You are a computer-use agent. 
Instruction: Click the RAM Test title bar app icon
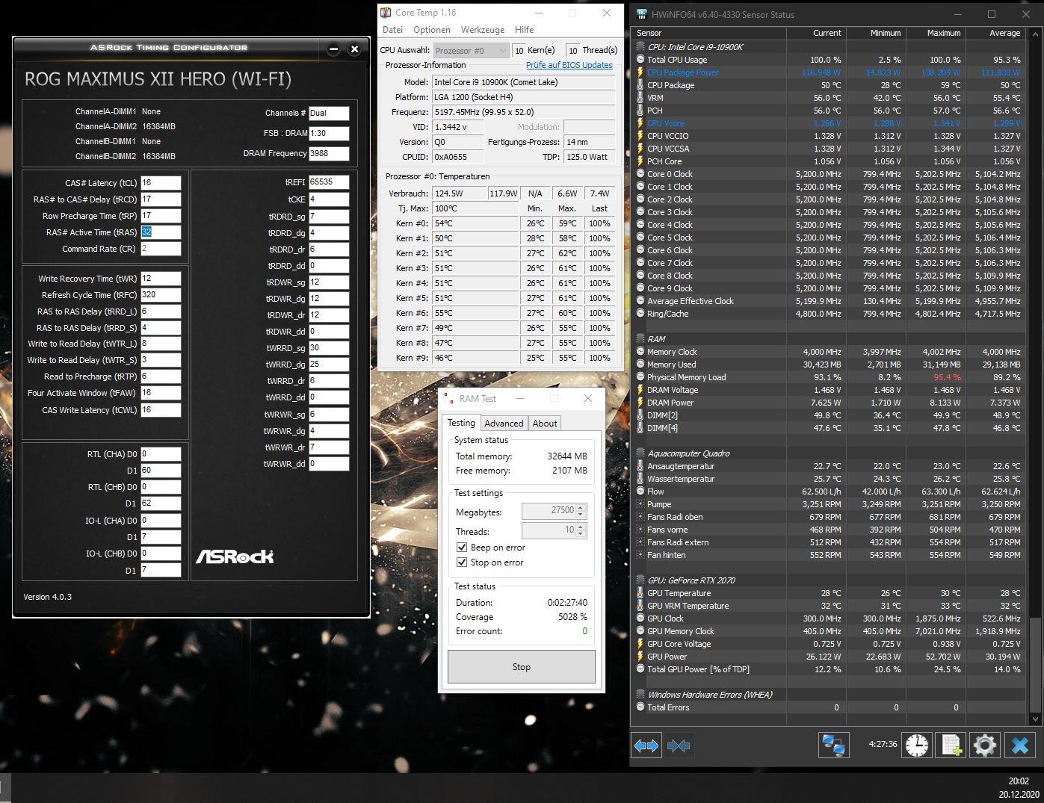(x=448, y=398)
